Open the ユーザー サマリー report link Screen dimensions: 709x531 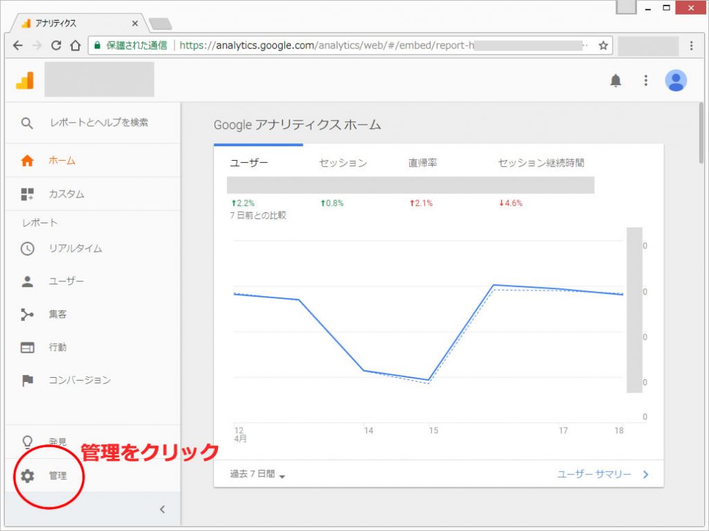(x=594, y=474)
